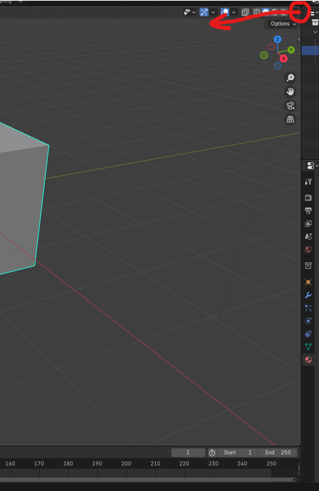Toggle camera view with the camera gizmo
Viewport: 319px width, 491px height.
pos(290,105)
